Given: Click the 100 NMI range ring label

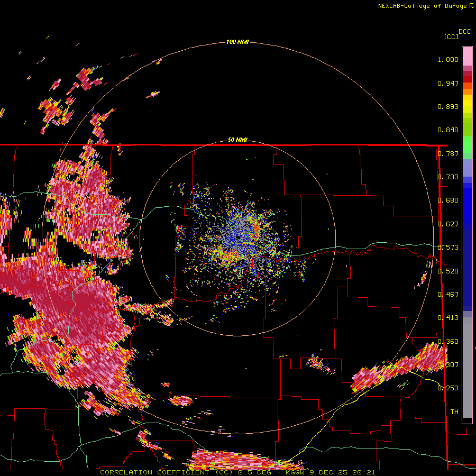Looking at the screenshot, I should (237, 42).
